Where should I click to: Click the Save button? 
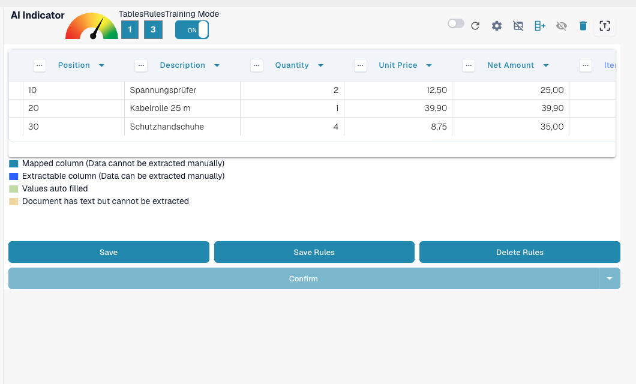point(109,252)
